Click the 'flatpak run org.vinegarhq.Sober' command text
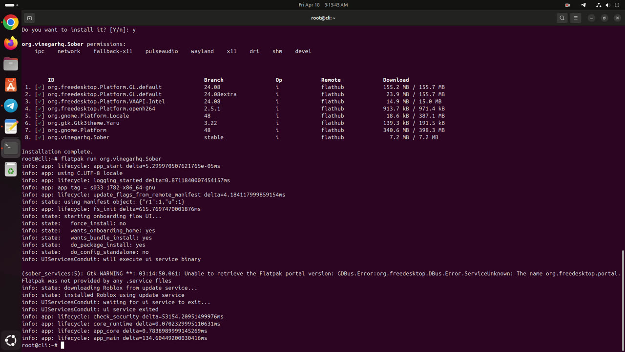Image resolution: width=625 pixels, height=352 pixels. coord(111,159)
